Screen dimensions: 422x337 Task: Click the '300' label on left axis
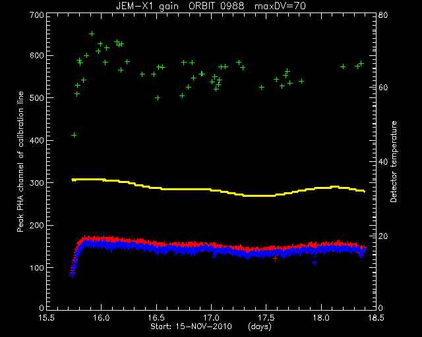tap(38, 183)
